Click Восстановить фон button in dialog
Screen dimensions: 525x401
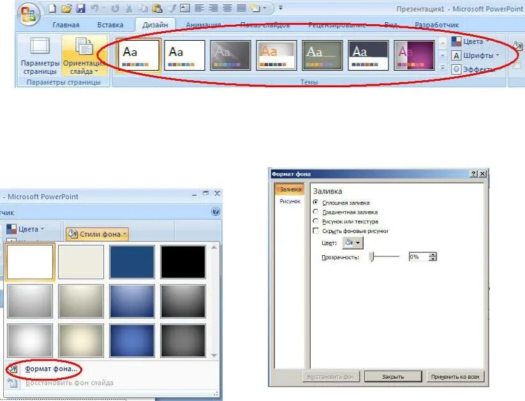330,377
